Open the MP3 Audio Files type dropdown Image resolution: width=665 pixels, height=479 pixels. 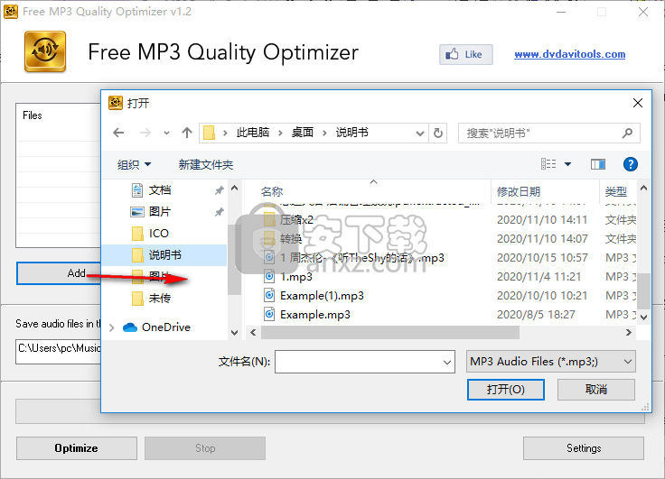pyautogui.click(x=550, y=362)
